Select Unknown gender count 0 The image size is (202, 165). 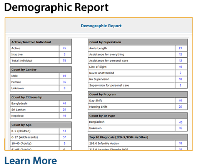64,88
